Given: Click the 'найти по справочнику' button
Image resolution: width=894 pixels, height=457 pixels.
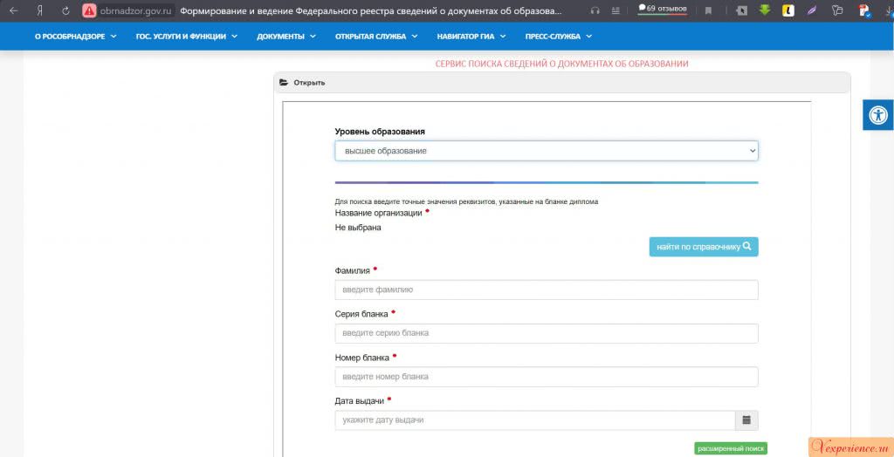Looking at the screenshot, I should (x=703, y=247).
